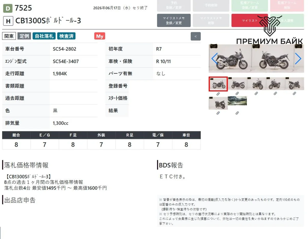Open link icon under the second top-row thumbnail
308x239 pixels.
coord(237,94)
